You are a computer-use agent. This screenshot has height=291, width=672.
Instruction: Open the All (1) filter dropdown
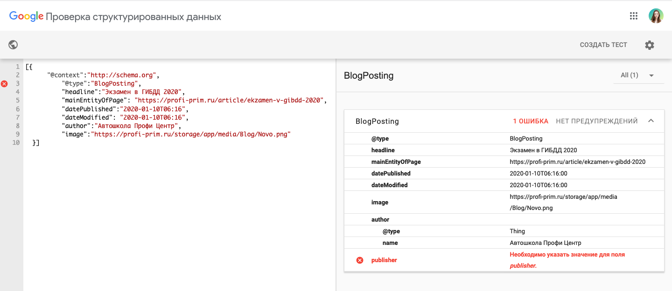pyautogui.click(x=638, y=75)
